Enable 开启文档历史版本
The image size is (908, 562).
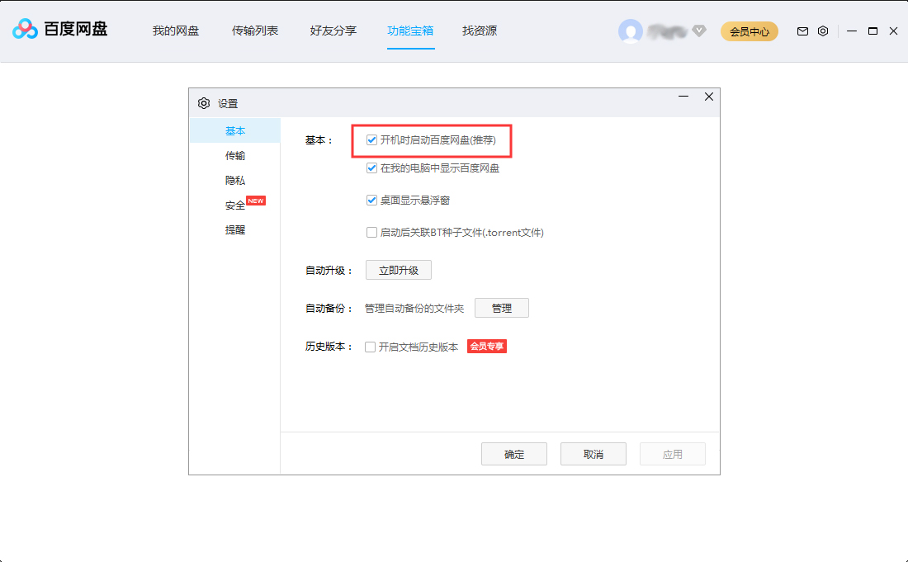(370, 347)
